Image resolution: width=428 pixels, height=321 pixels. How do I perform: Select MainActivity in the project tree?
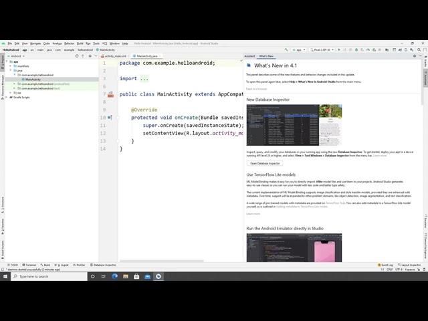pos(33,80)
